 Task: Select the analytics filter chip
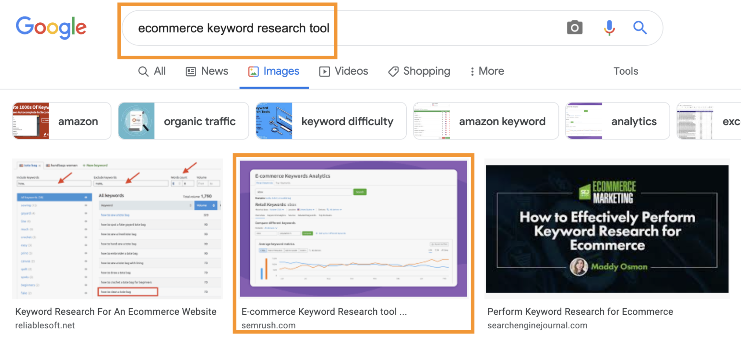618,121
